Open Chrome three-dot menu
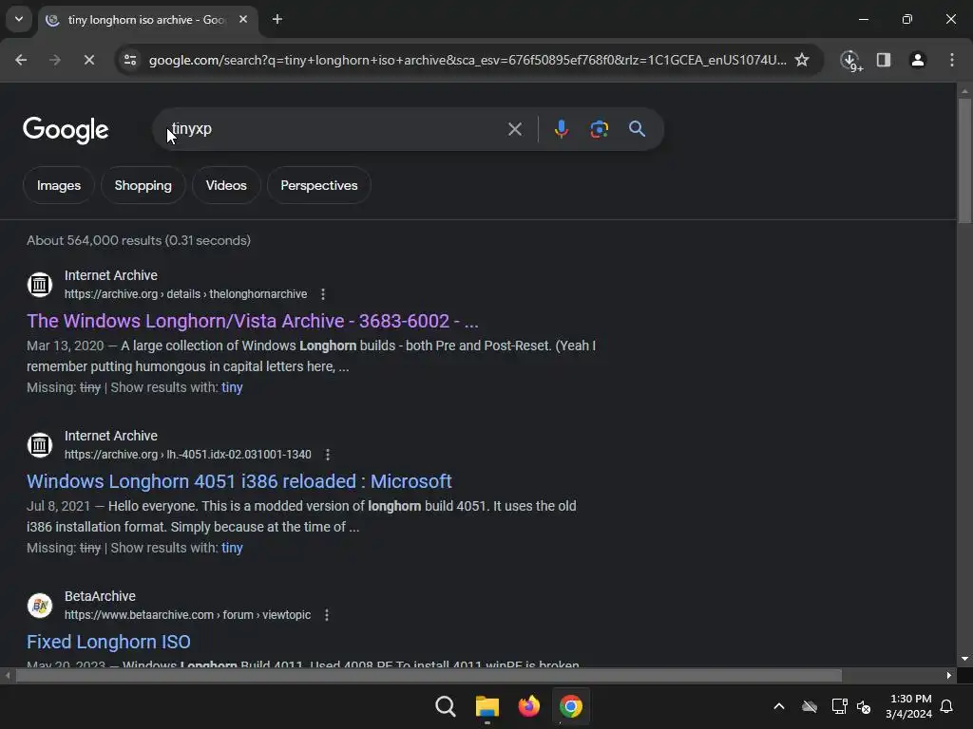 tap(951, 60)
